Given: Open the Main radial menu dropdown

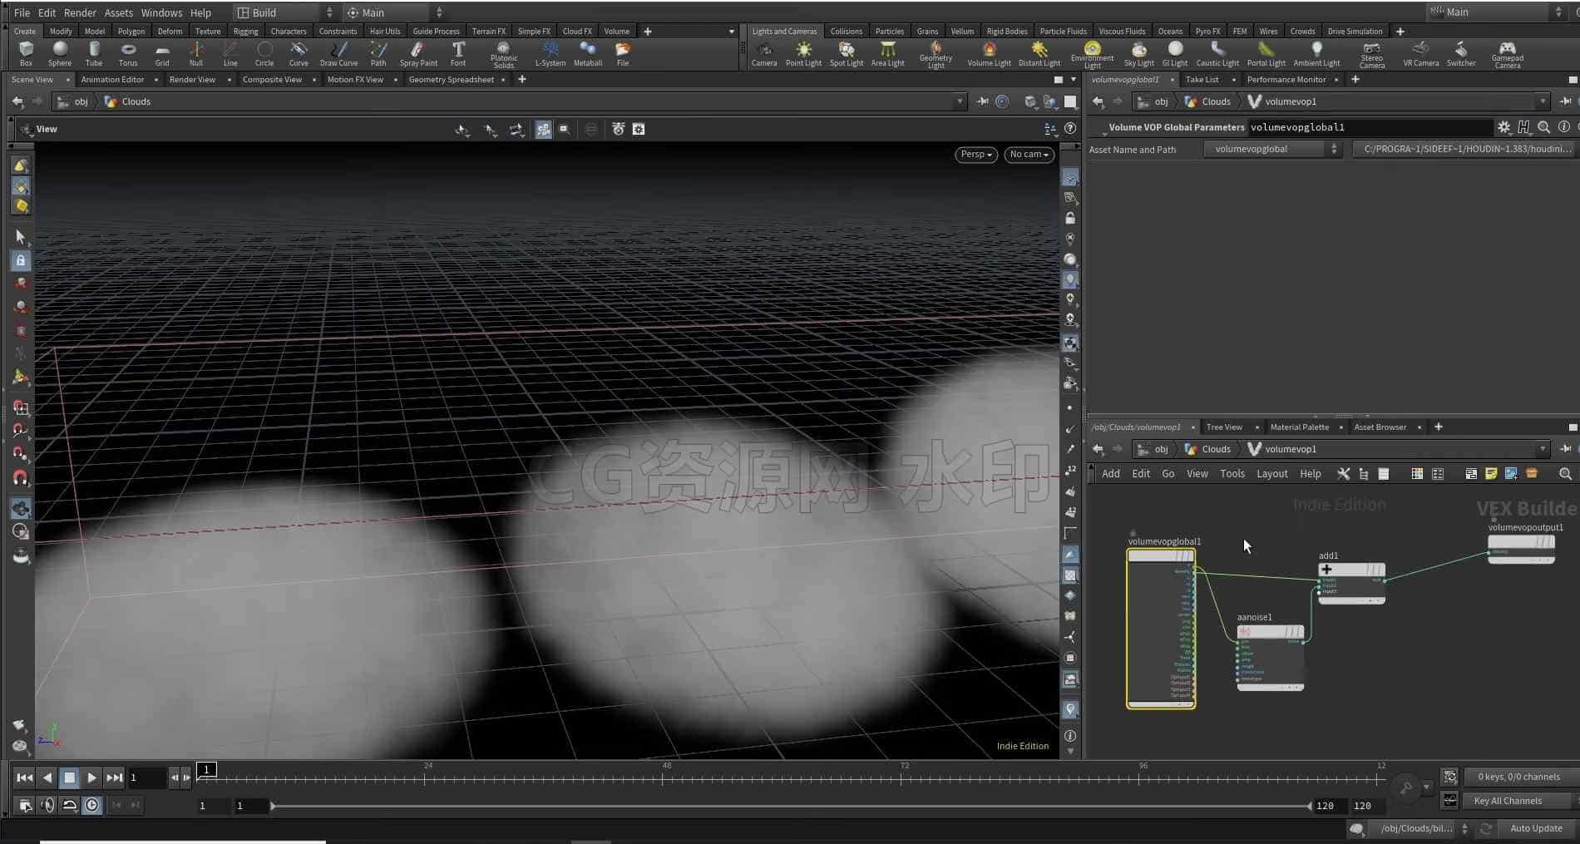Looking at the screenshot, I should (394, 12).
